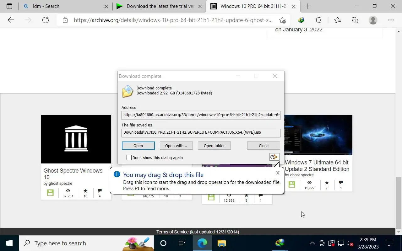The width and height of the screenshot is (402, 251).
Task: Check Don't show this dialog again
Action: pos(129,158)
